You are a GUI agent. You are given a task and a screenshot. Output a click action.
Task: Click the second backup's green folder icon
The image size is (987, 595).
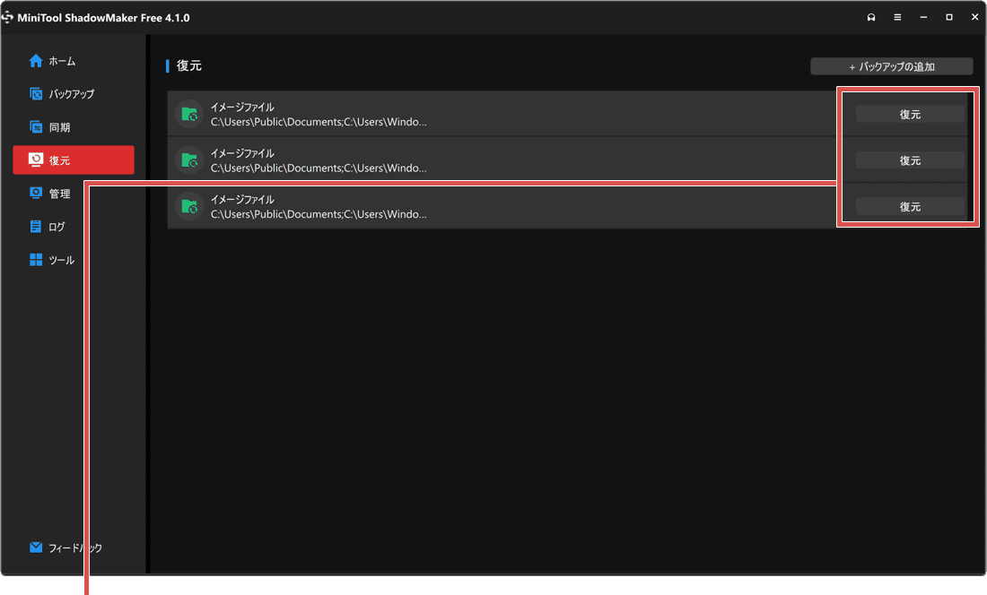click(188, 160)
